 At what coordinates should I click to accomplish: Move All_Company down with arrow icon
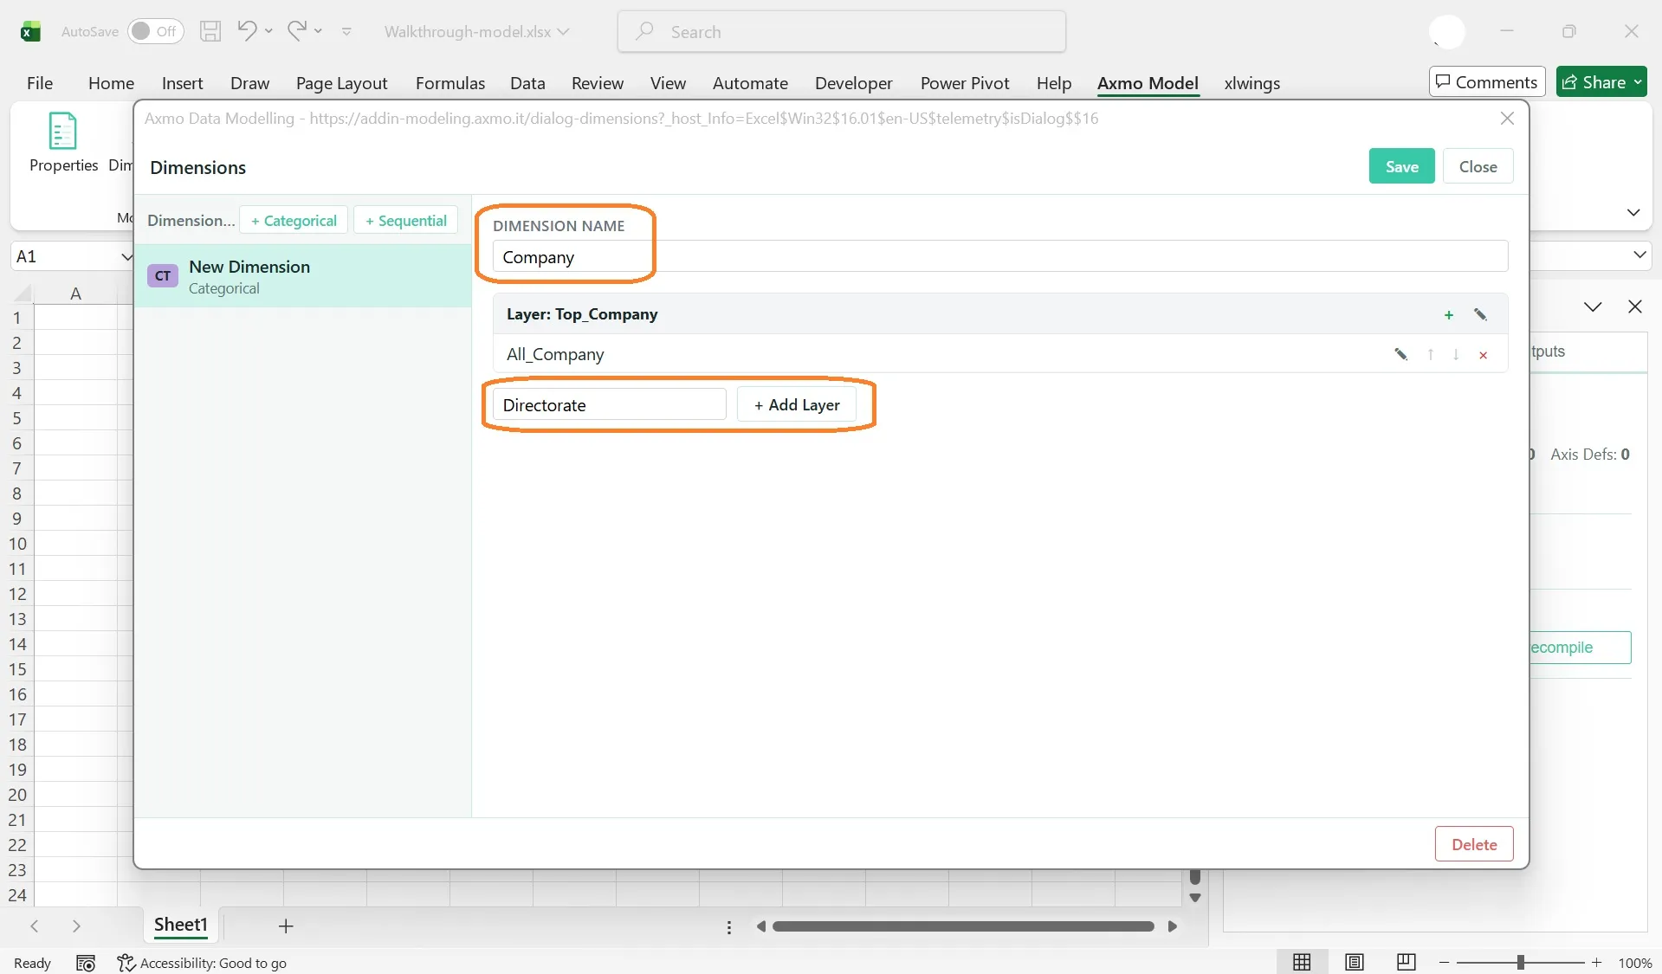[x=1456, y=354]
